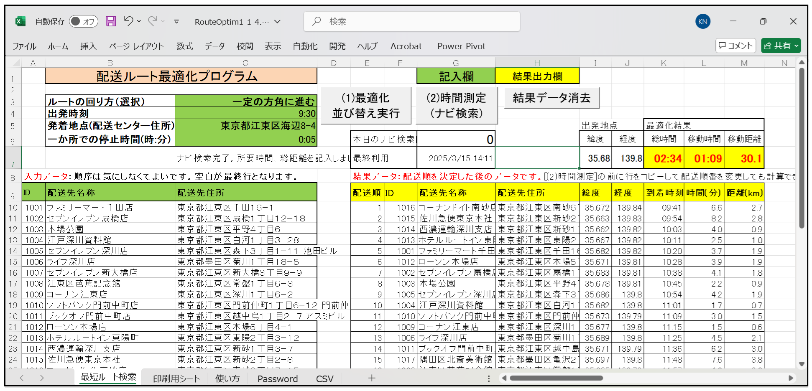Save the workbook with the floppy icon
The width and height of the screenshot is (812, 391).
tap(111, 21)
